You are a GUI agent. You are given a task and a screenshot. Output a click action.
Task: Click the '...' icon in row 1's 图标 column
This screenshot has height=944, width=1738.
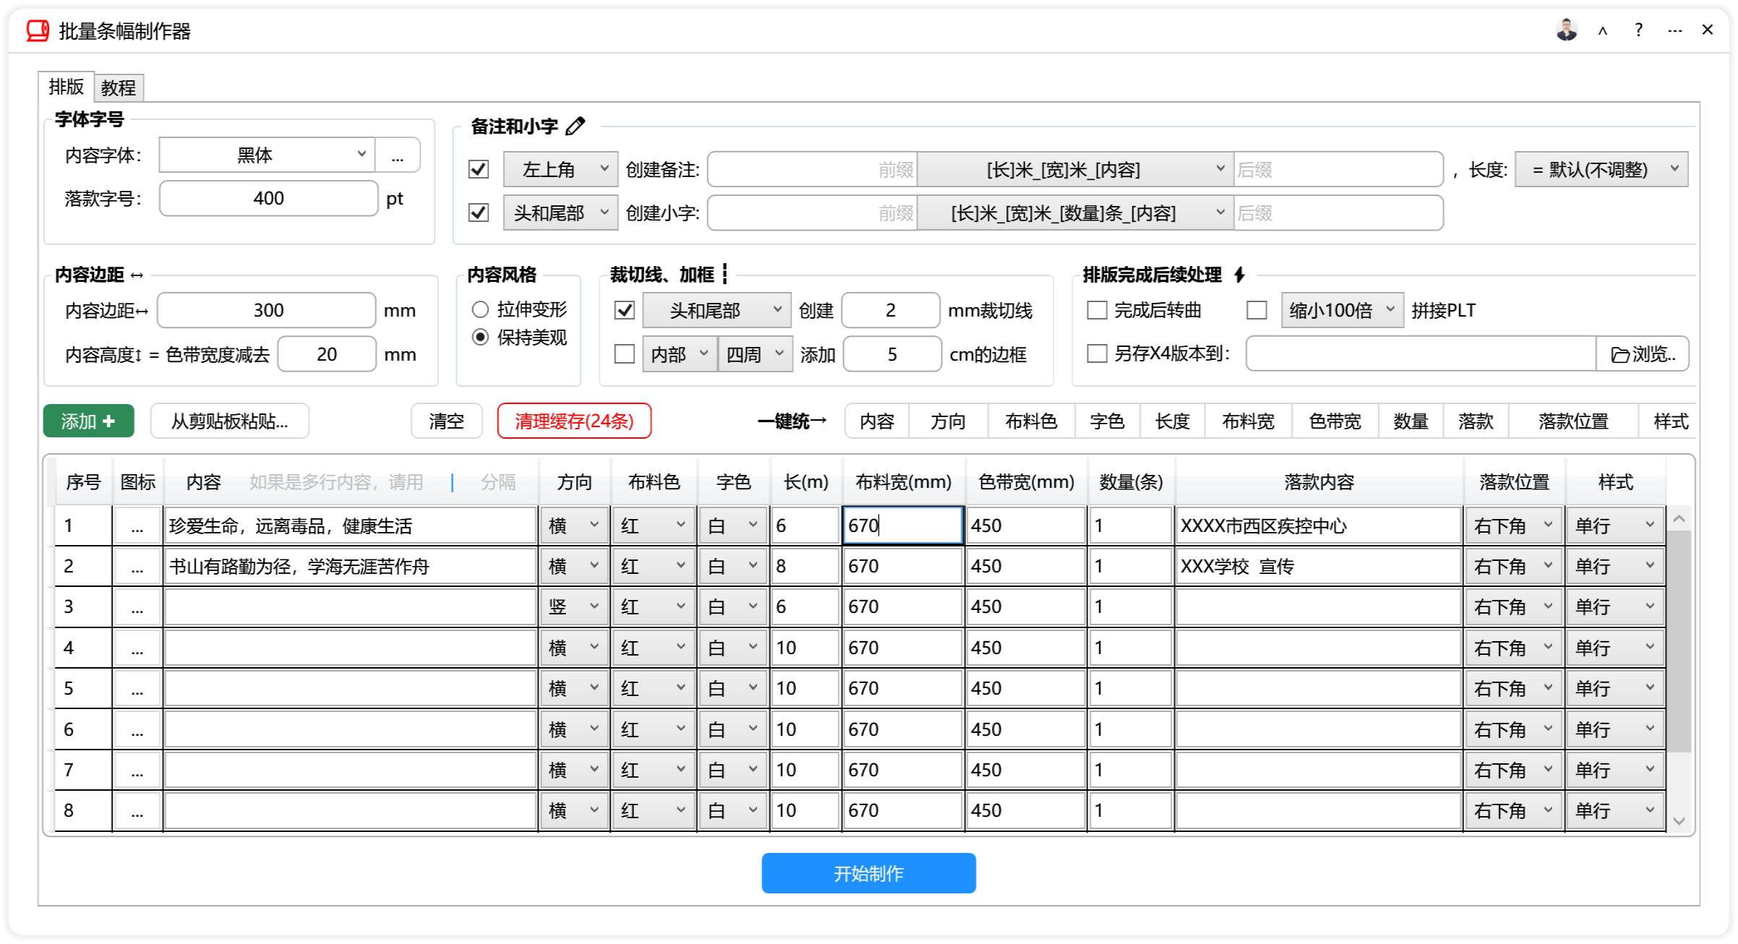click(138, 525)
